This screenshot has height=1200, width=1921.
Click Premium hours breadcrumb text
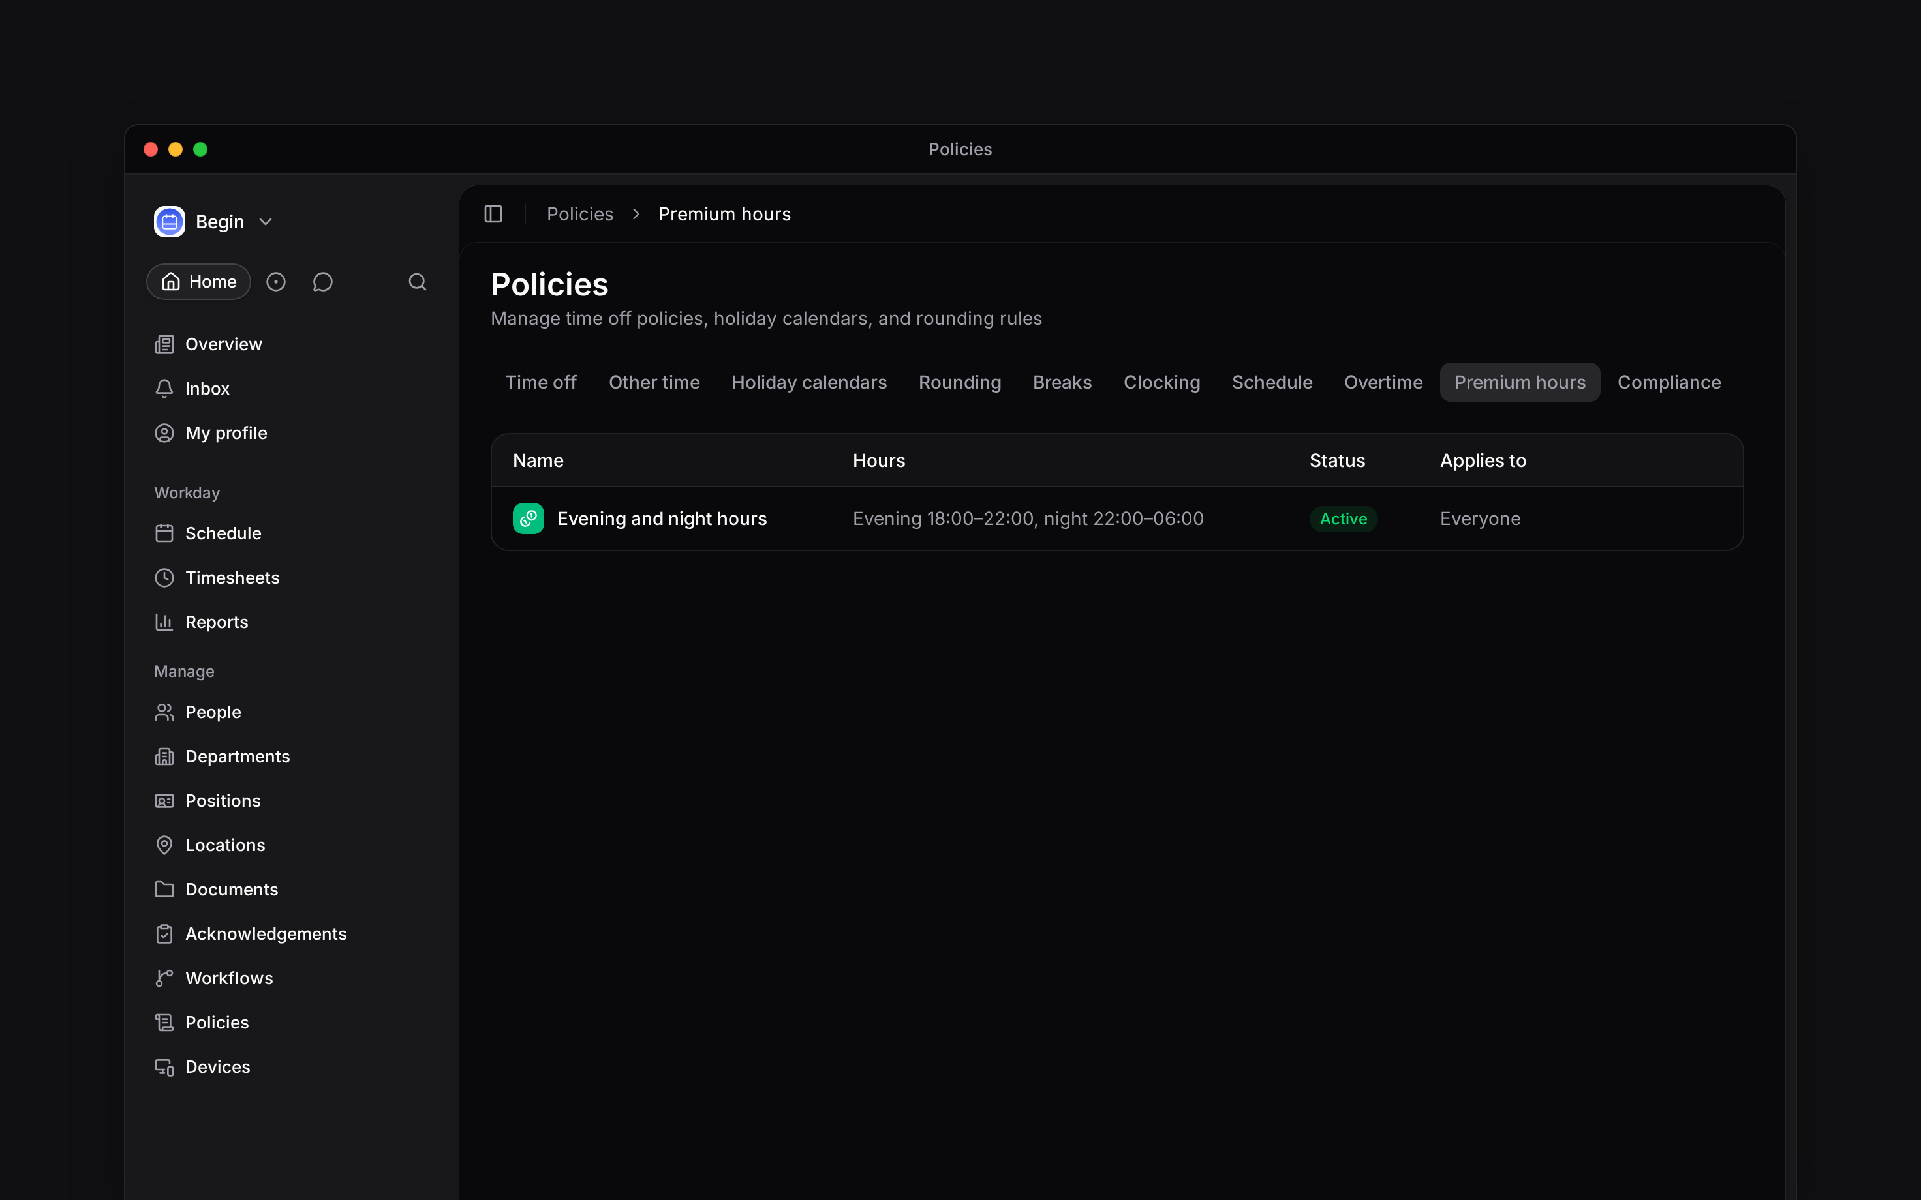tap(724, 215)
